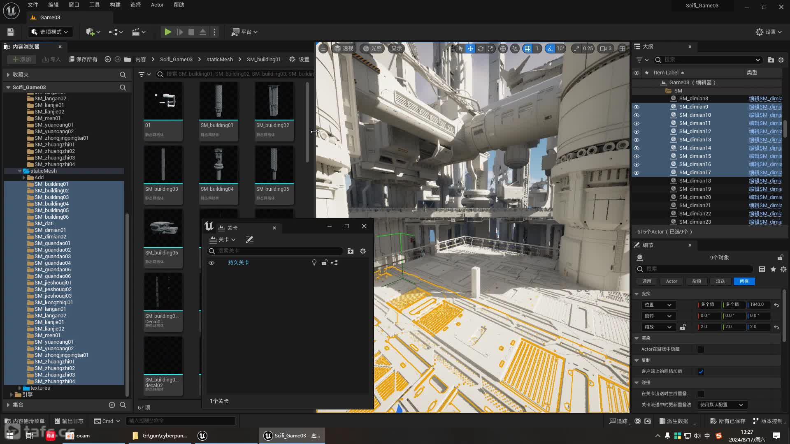
Task: Click the Windows Start button in taskbar
Action: click(x=10, y=435)
